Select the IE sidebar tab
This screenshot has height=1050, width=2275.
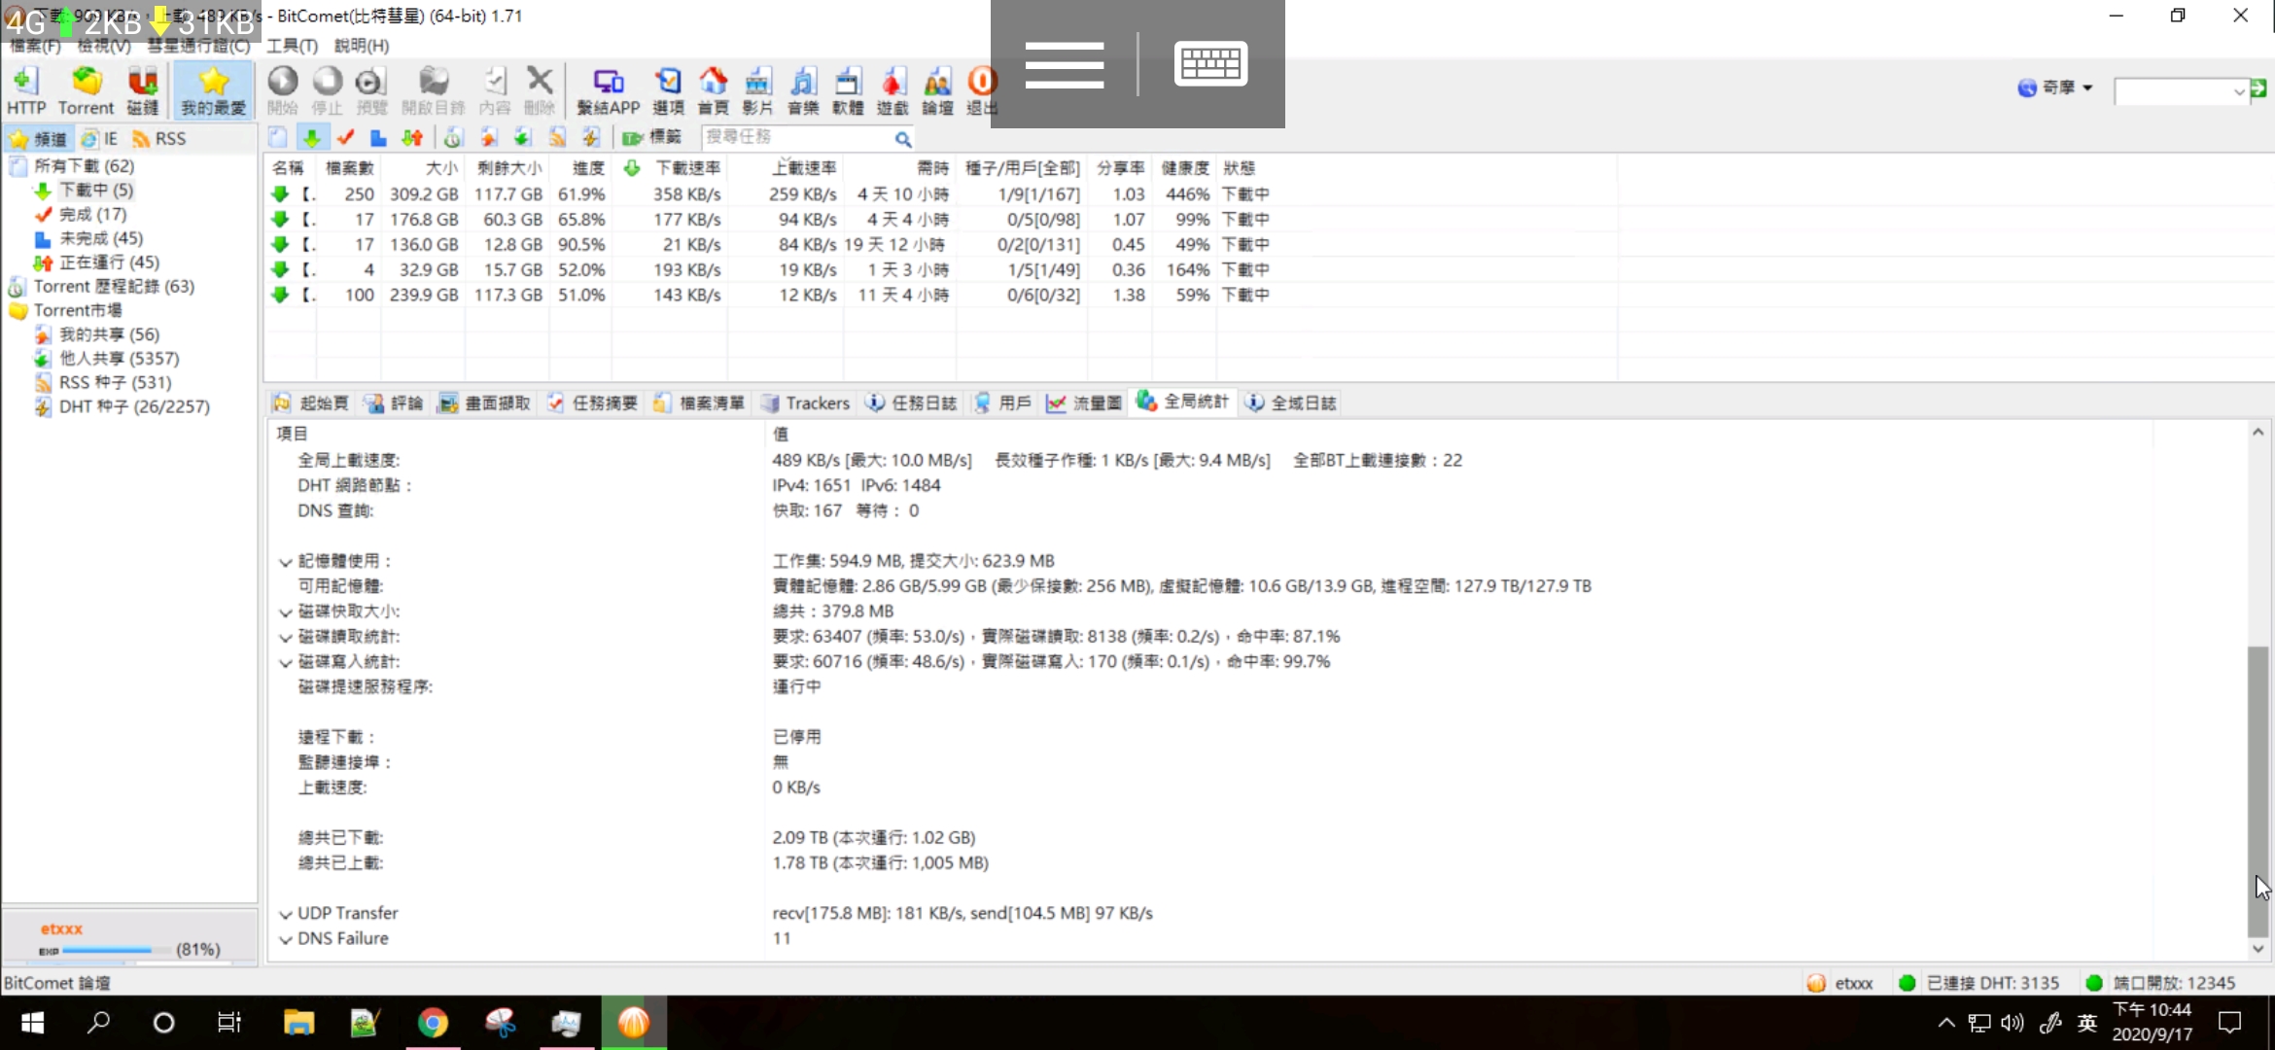click(x=99, y=139)
